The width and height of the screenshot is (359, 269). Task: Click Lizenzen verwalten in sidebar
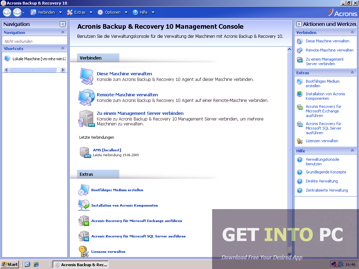(x=322, y=141)
